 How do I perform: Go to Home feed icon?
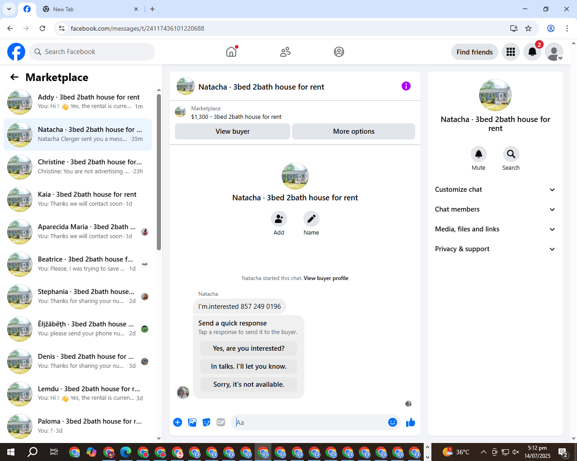(231, 52)
